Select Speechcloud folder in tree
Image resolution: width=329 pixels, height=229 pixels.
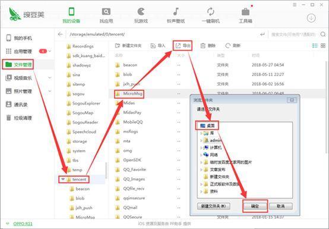(81, 131)
